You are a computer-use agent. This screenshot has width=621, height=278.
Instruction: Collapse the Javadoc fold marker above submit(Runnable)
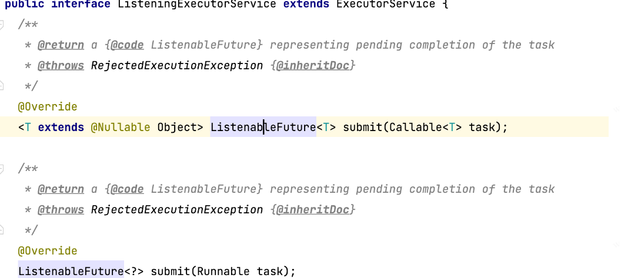click(x=1, y=169)
